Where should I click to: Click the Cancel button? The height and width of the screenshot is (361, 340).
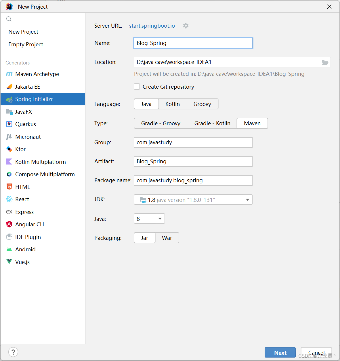pyautogui.click(x=316, y=353)
